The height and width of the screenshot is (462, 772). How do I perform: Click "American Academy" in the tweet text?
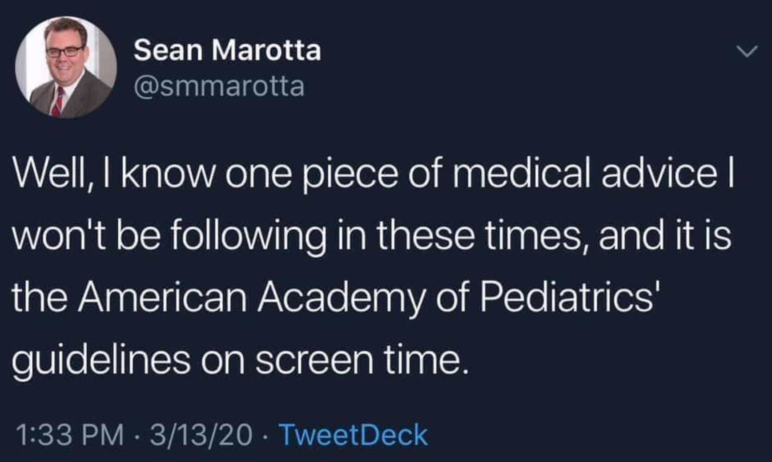(x=252, y=297)
